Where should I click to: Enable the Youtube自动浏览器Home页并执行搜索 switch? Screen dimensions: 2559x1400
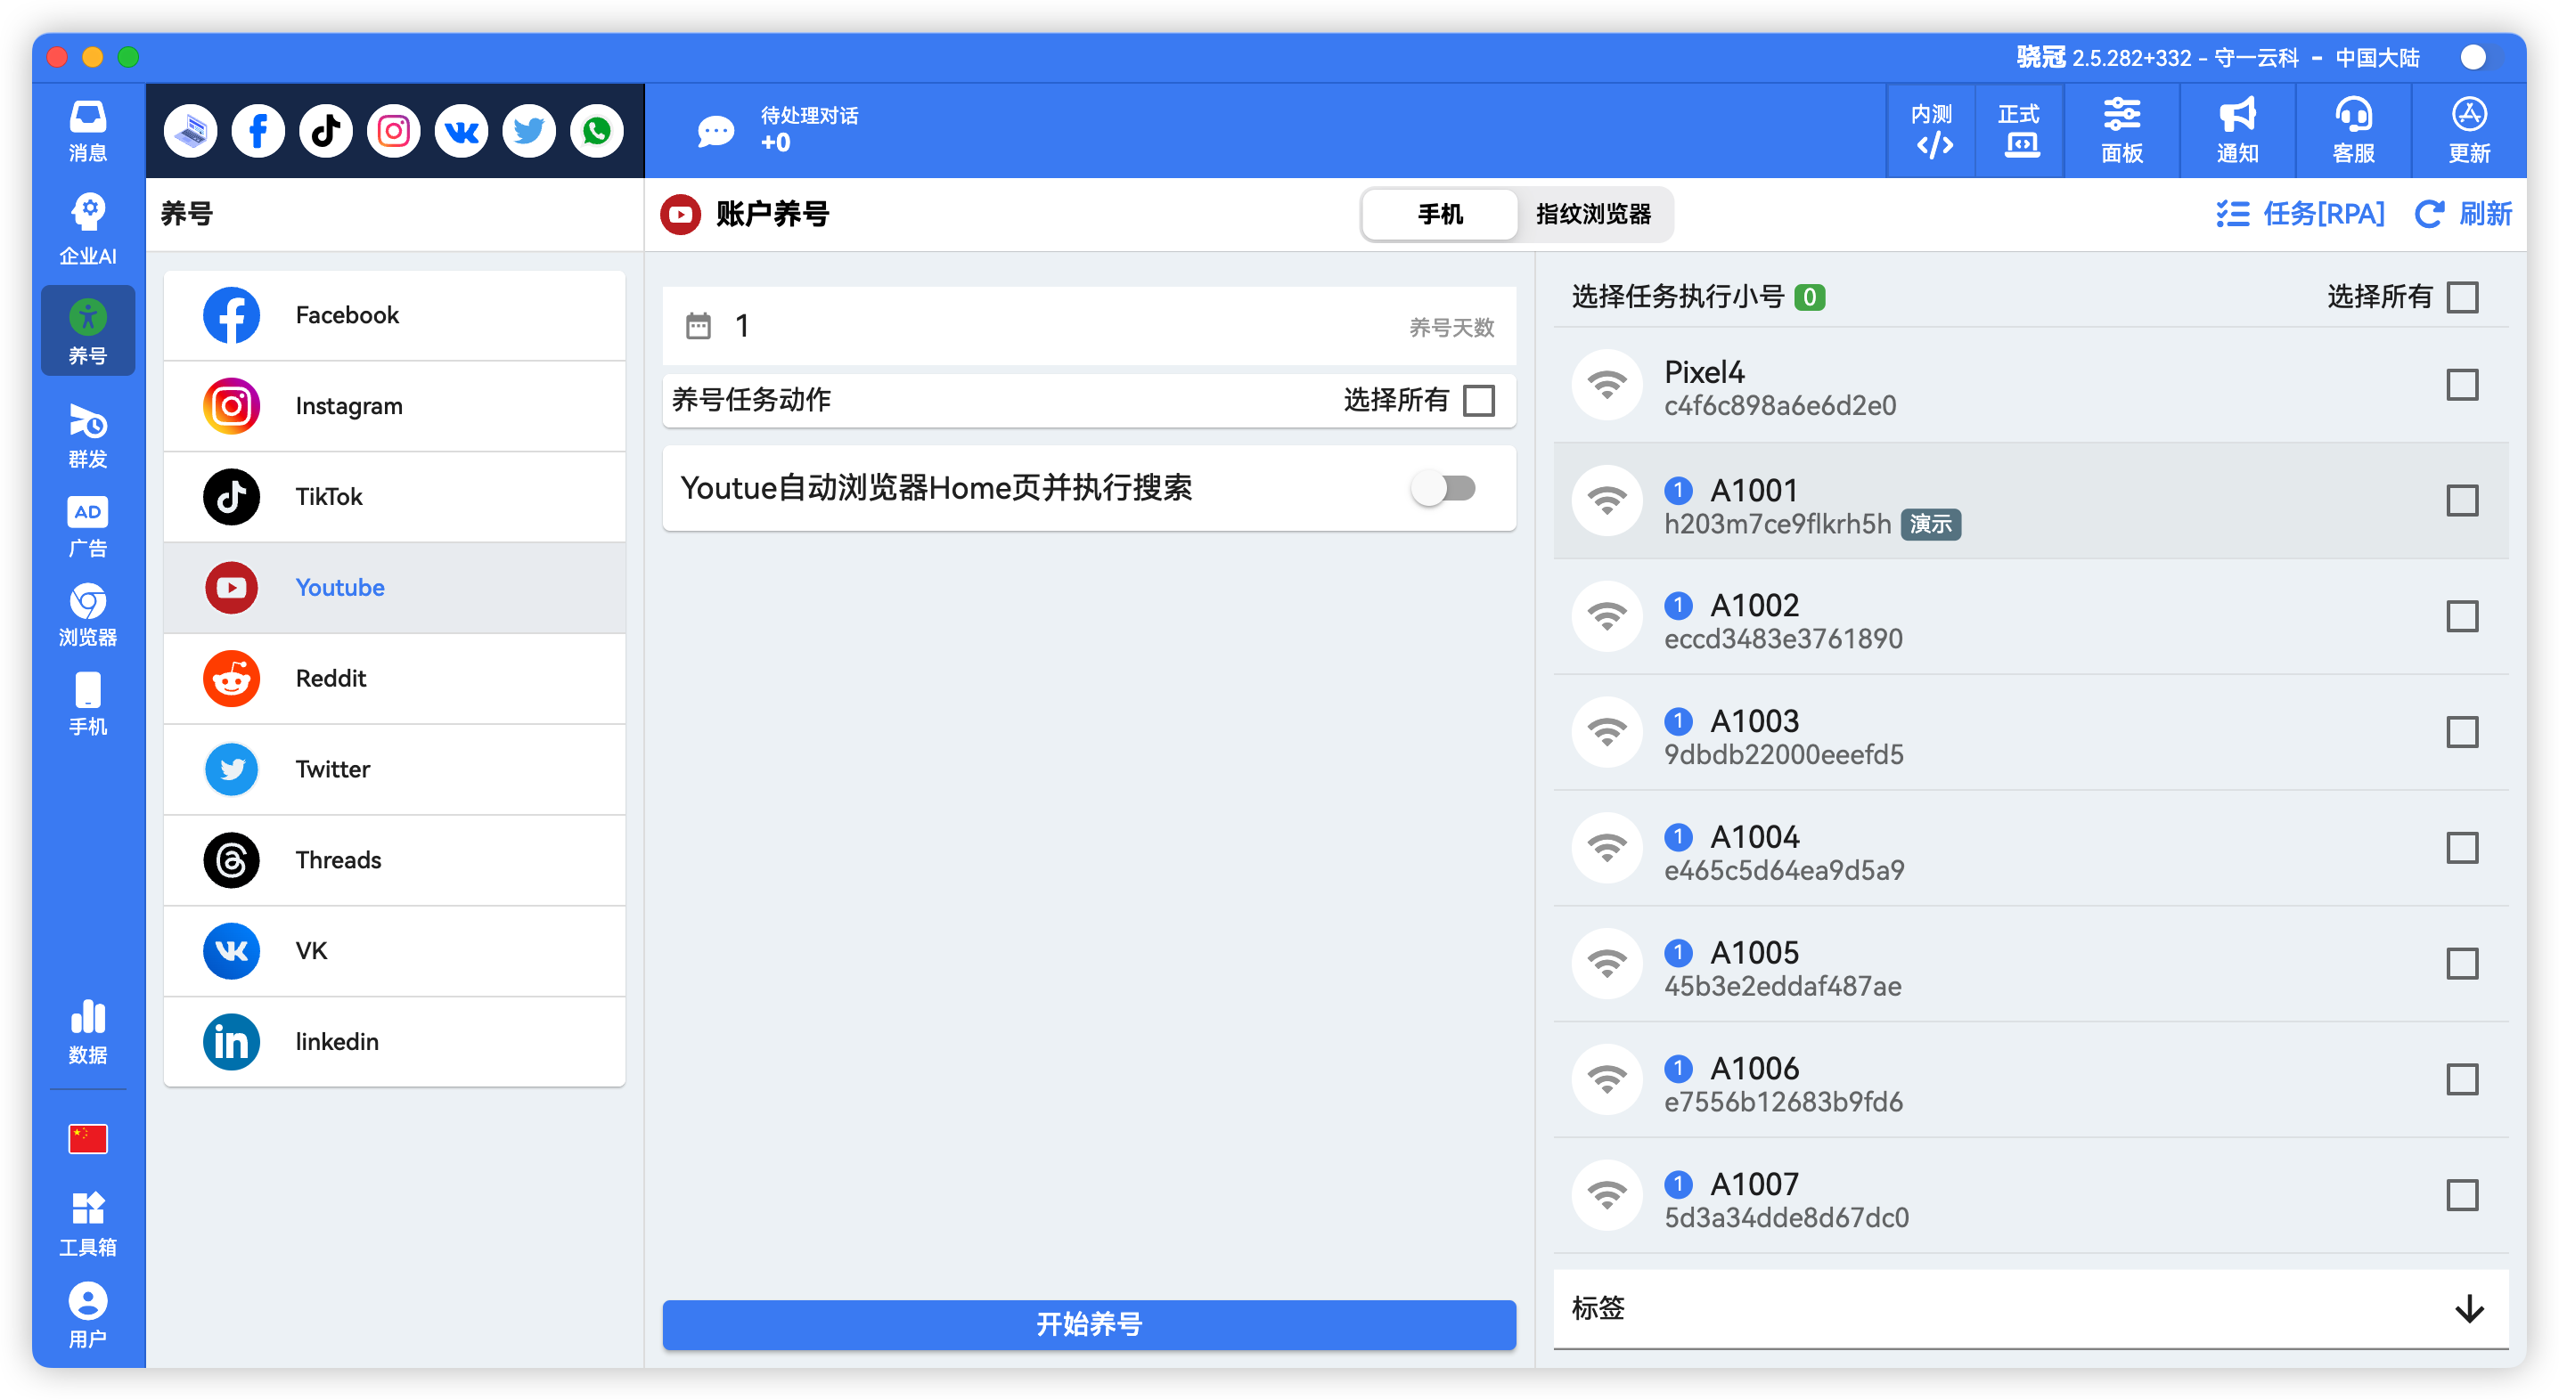click(x=1444, y=489)
